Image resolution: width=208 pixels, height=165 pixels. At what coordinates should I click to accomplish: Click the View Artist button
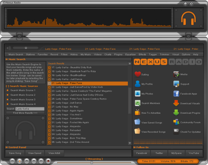click(54, 153)
